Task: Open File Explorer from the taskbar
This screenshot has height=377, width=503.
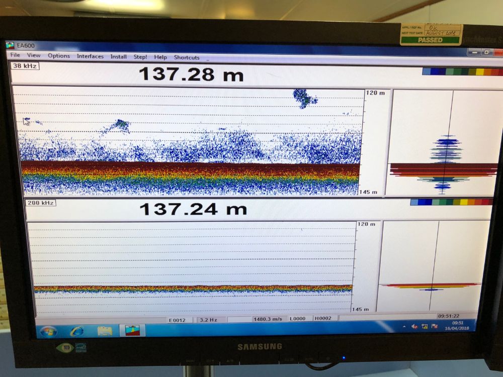Action: tap(105, 331)
